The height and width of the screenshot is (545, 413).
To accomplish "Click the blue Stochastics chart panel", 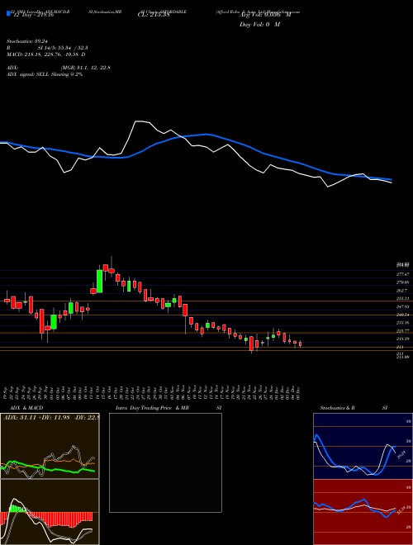I will click(x=363, y=446).
